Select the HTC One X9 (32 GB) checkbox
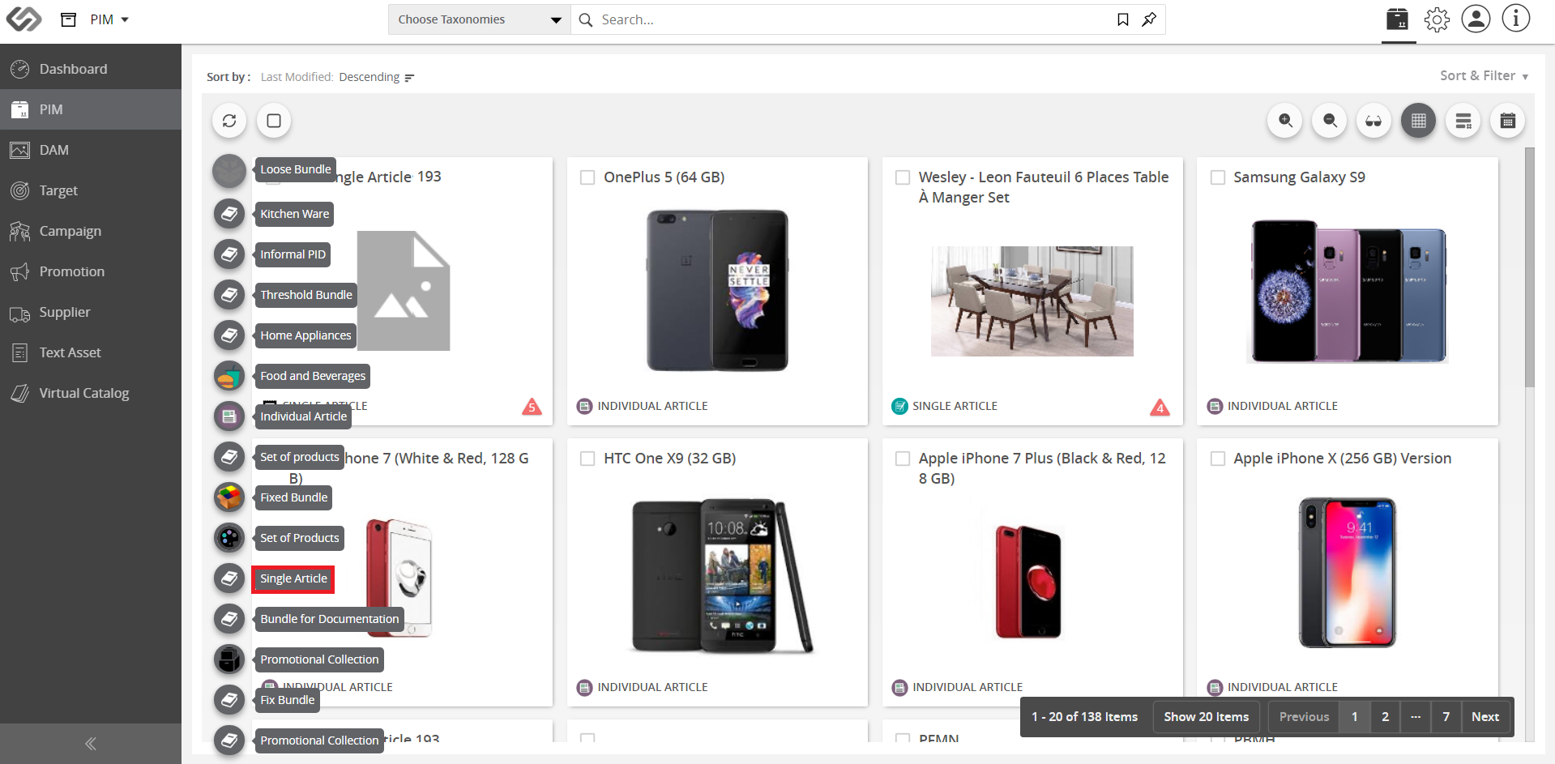The height and width of the screenshot is (764, 1555). pos(587,459)
